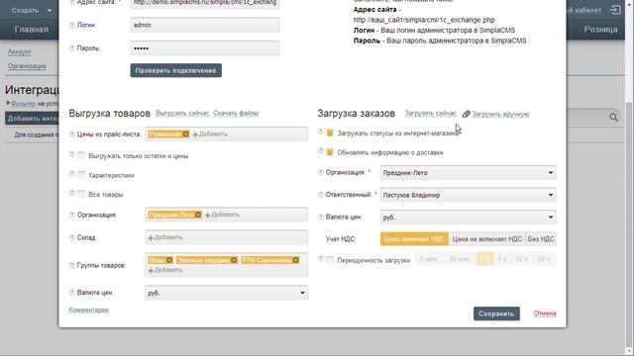Click the Проверить подключение button
Screen dimensions: 634x356
coord(176,70)
